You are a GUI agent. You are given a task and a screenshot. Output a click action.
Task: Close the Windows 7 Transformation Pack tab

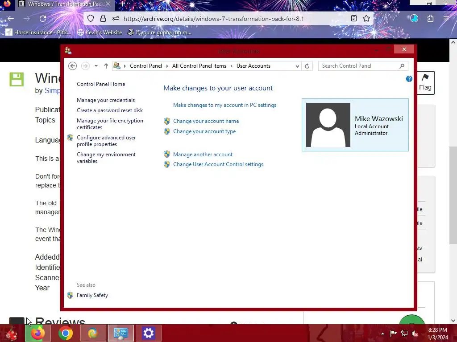point(108,4)
